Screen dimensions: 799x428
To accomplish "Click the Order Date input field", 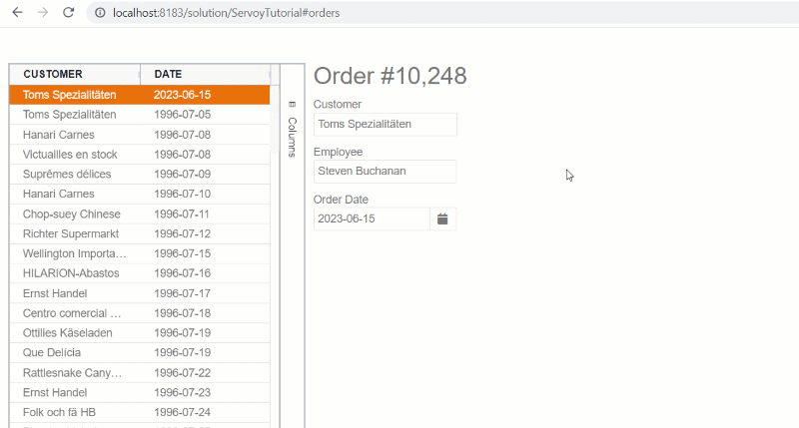I will coord(372,218).
